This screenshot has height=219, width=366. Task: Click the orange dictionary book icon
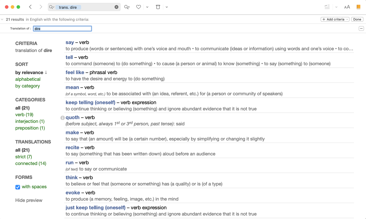[x=358, y=7]
